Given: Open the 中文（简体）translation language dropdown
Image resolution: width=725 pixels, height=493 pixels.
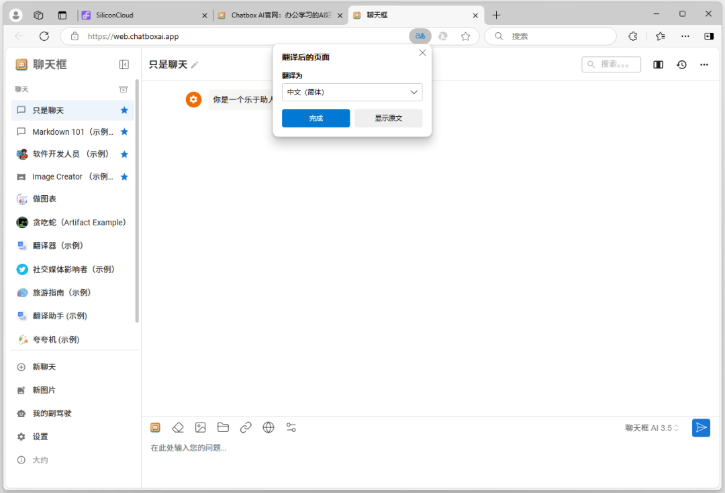Looking at the screenshot, I should [352, 92].
